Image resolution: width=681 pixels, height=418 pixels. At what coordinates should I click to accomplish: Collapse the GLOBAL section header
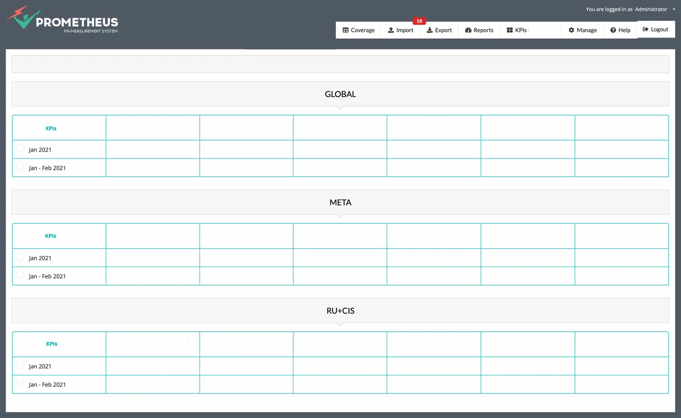340,94
